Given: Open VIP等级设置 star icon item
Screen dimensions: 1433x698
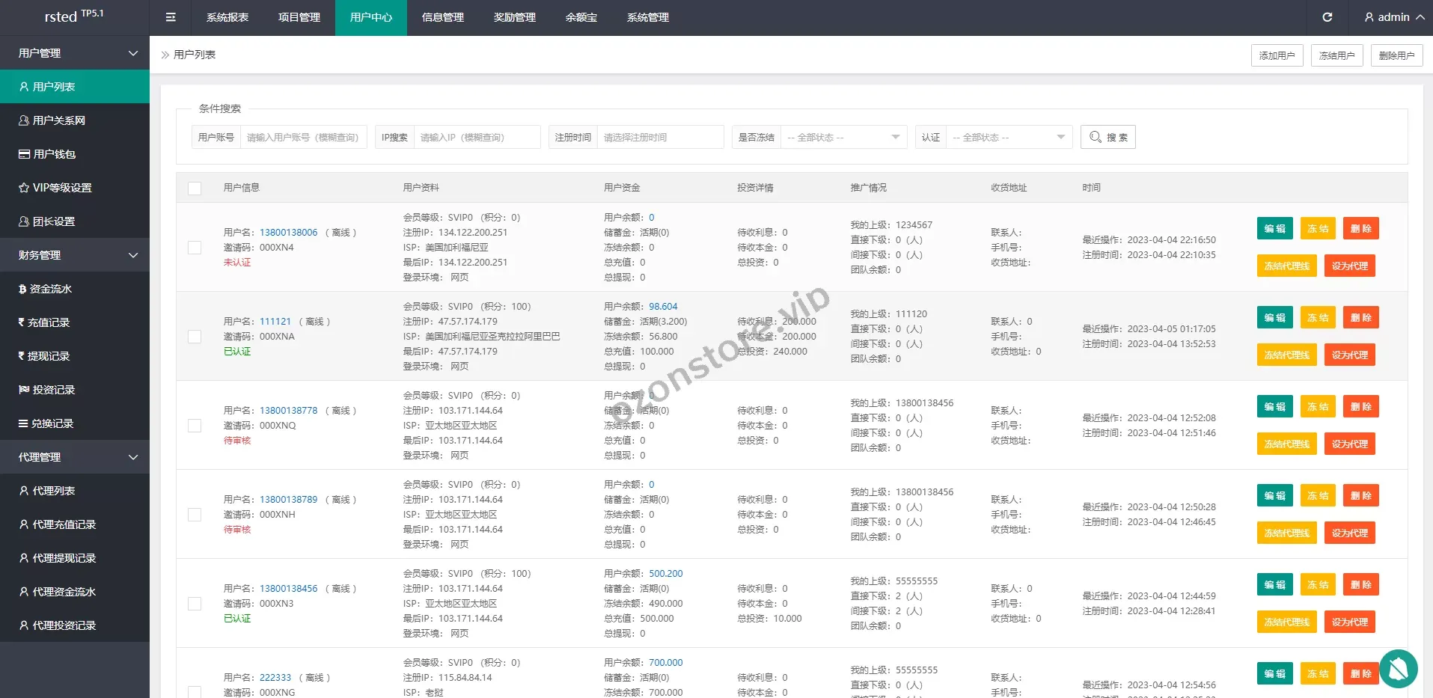Looking at the screenshot, I should 55,188.
